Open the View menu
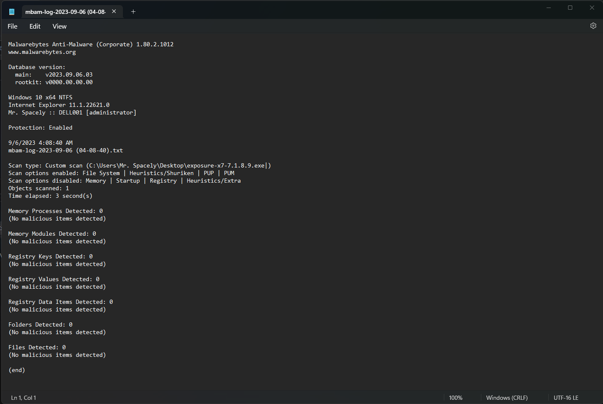 [x=59, y=26]
